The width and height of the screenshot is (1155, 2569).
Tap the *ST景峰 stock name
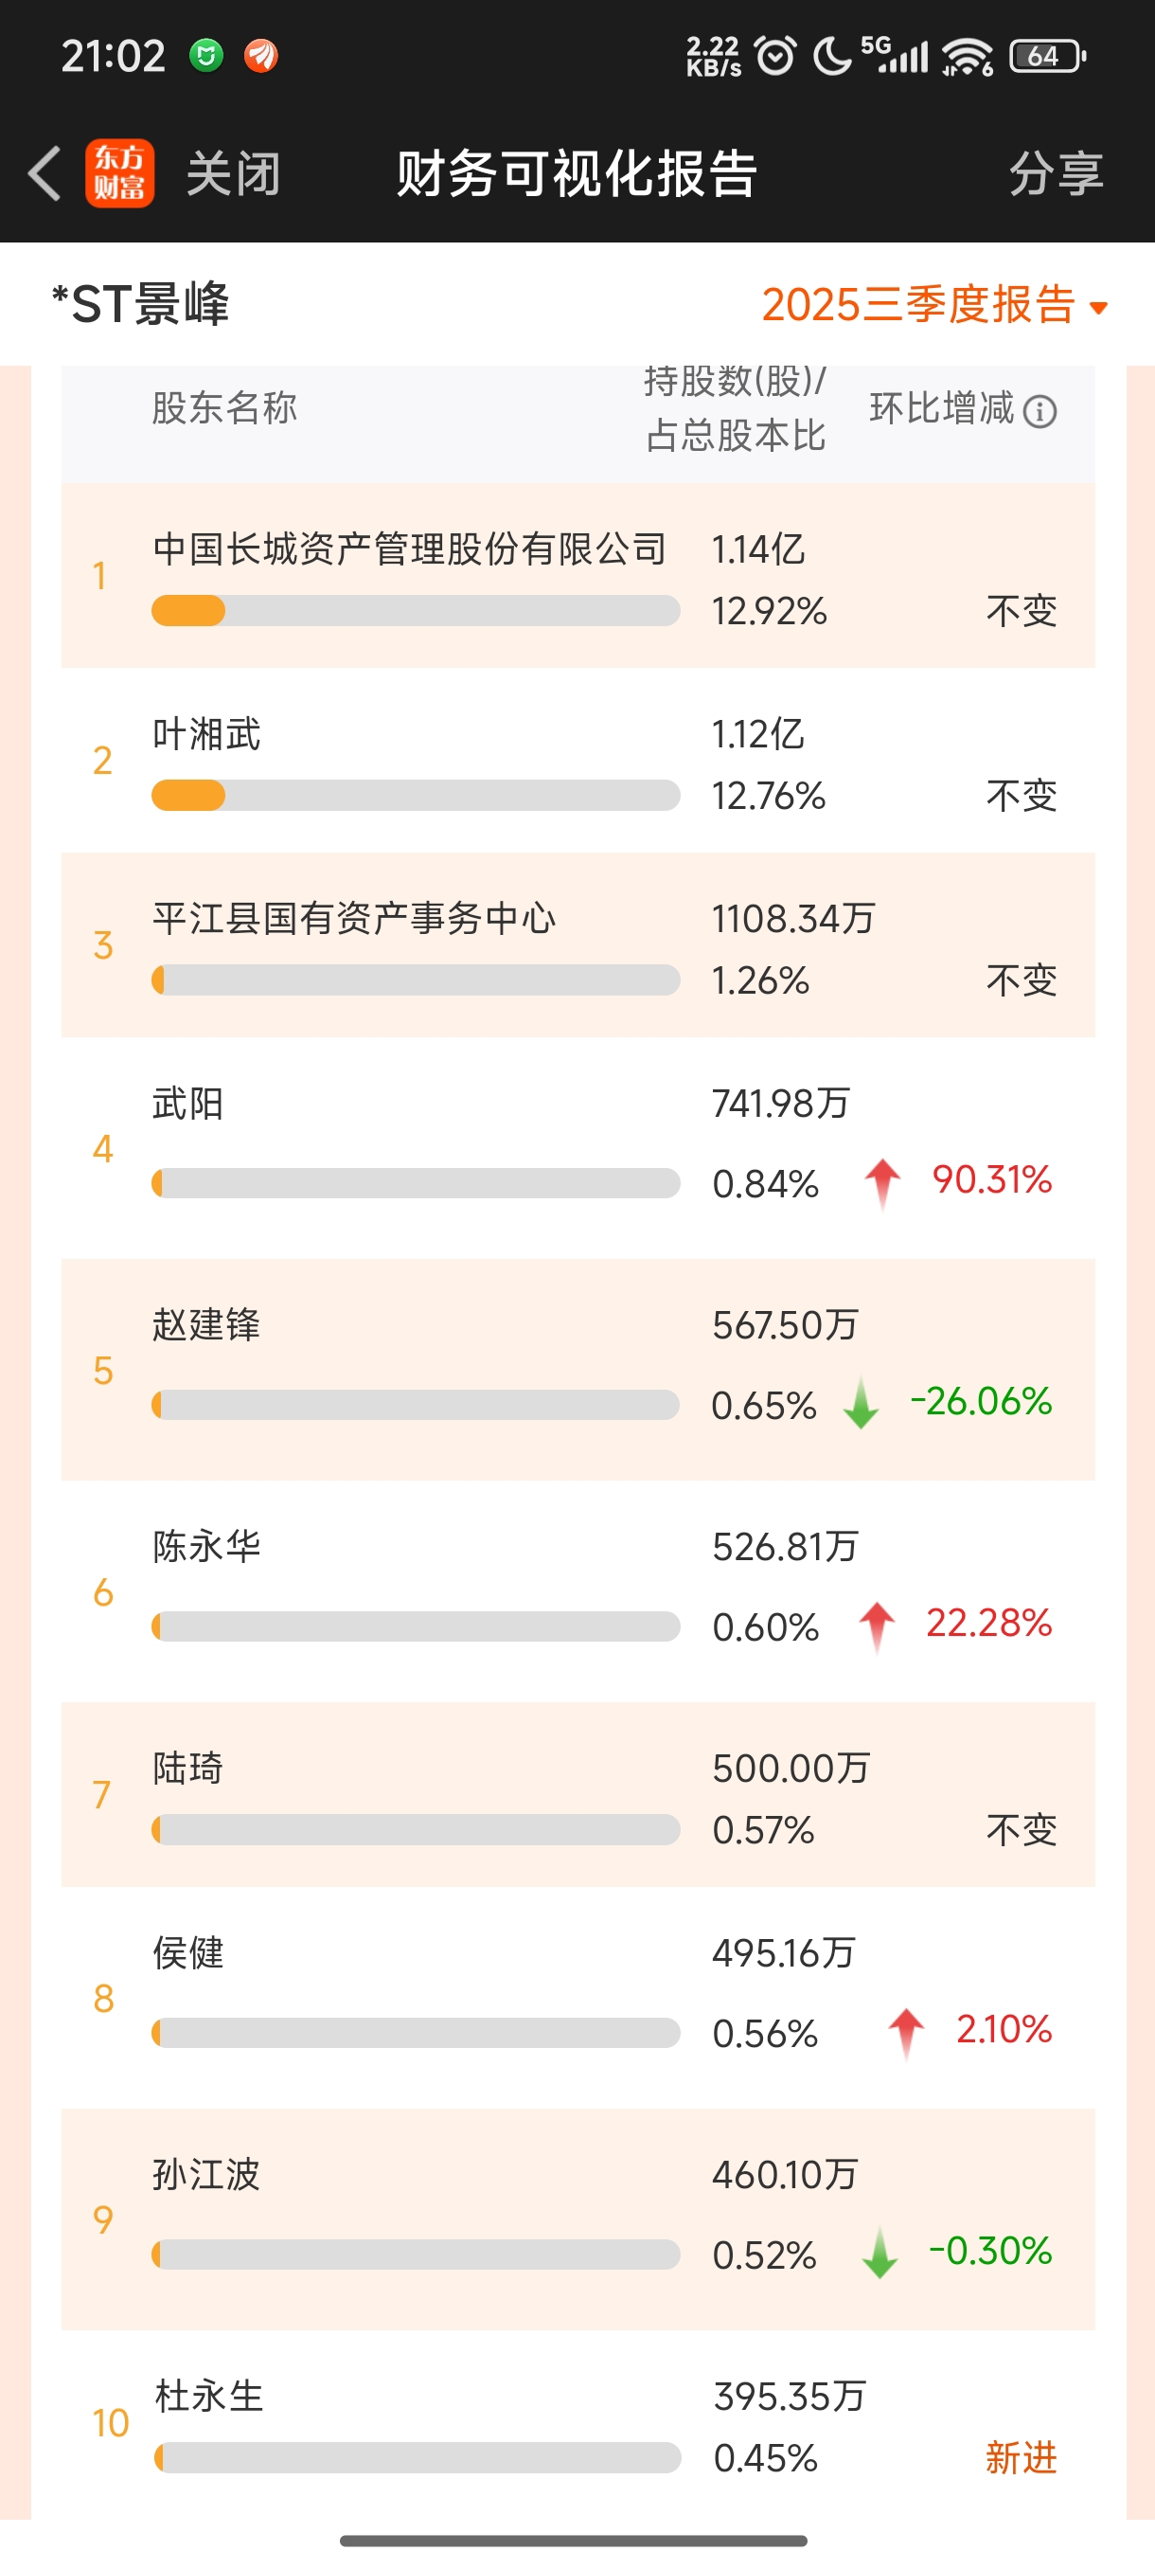pyautogui.click(x=140, y=304)
